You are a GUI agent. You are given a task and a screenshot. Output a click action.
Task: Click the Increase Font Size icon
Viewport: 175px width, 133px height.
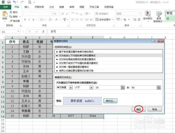[63, 14]
